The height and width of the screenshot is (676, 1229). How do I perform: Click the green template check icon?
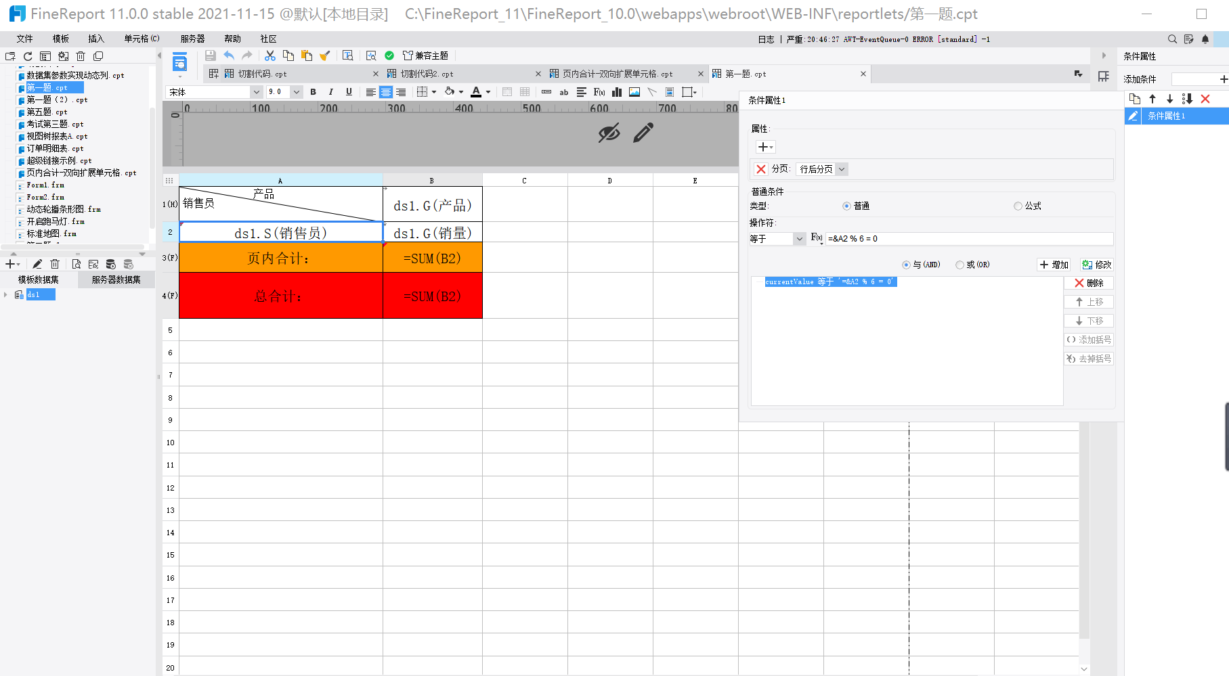[389, 55]
